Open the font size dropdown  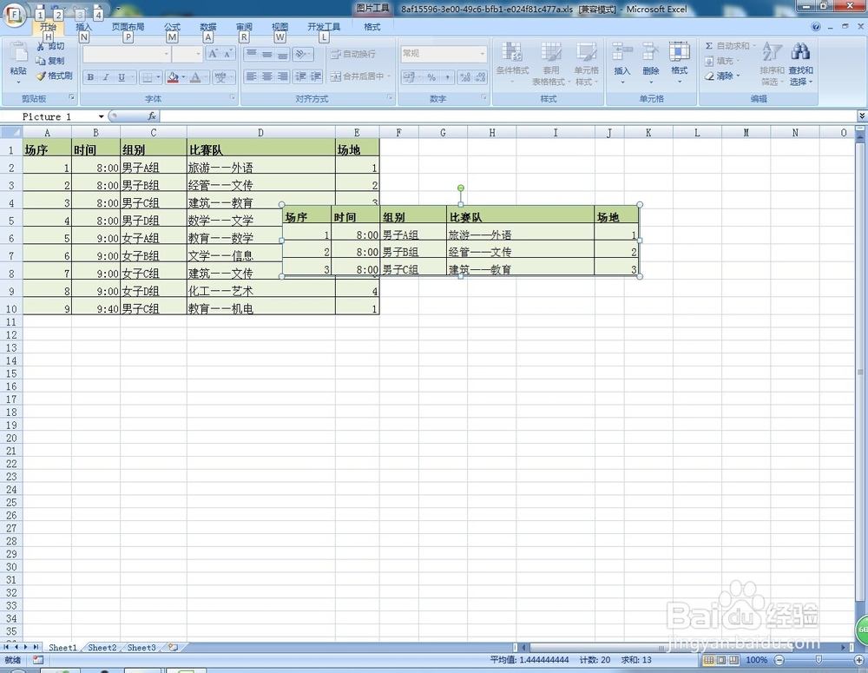[198, 54]
